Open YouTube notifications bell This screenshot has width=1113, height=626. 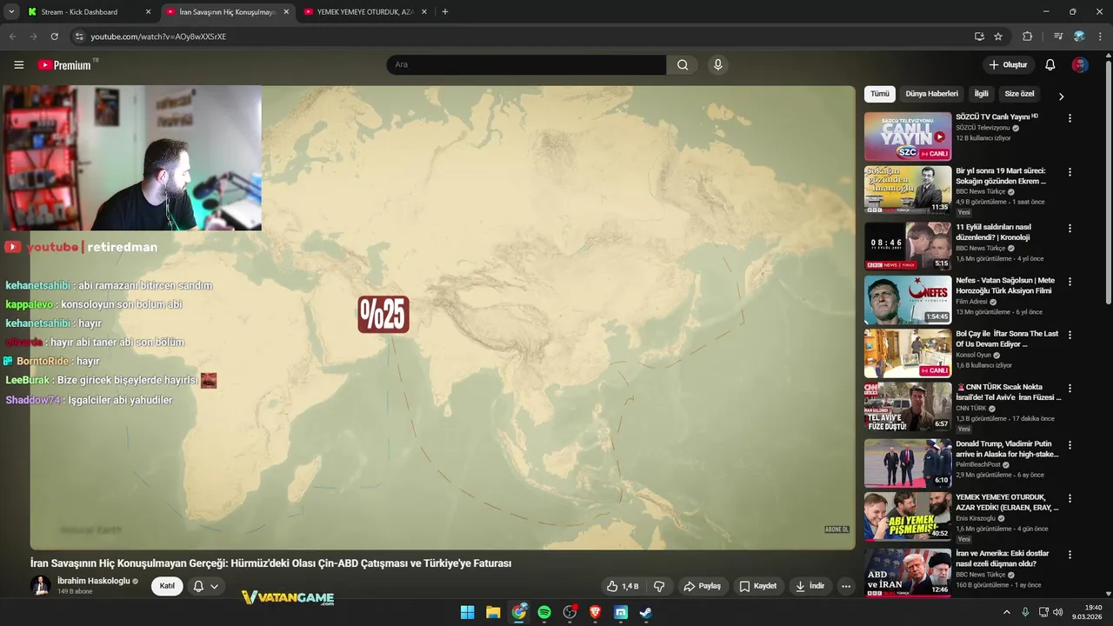tap(1050, 65)
